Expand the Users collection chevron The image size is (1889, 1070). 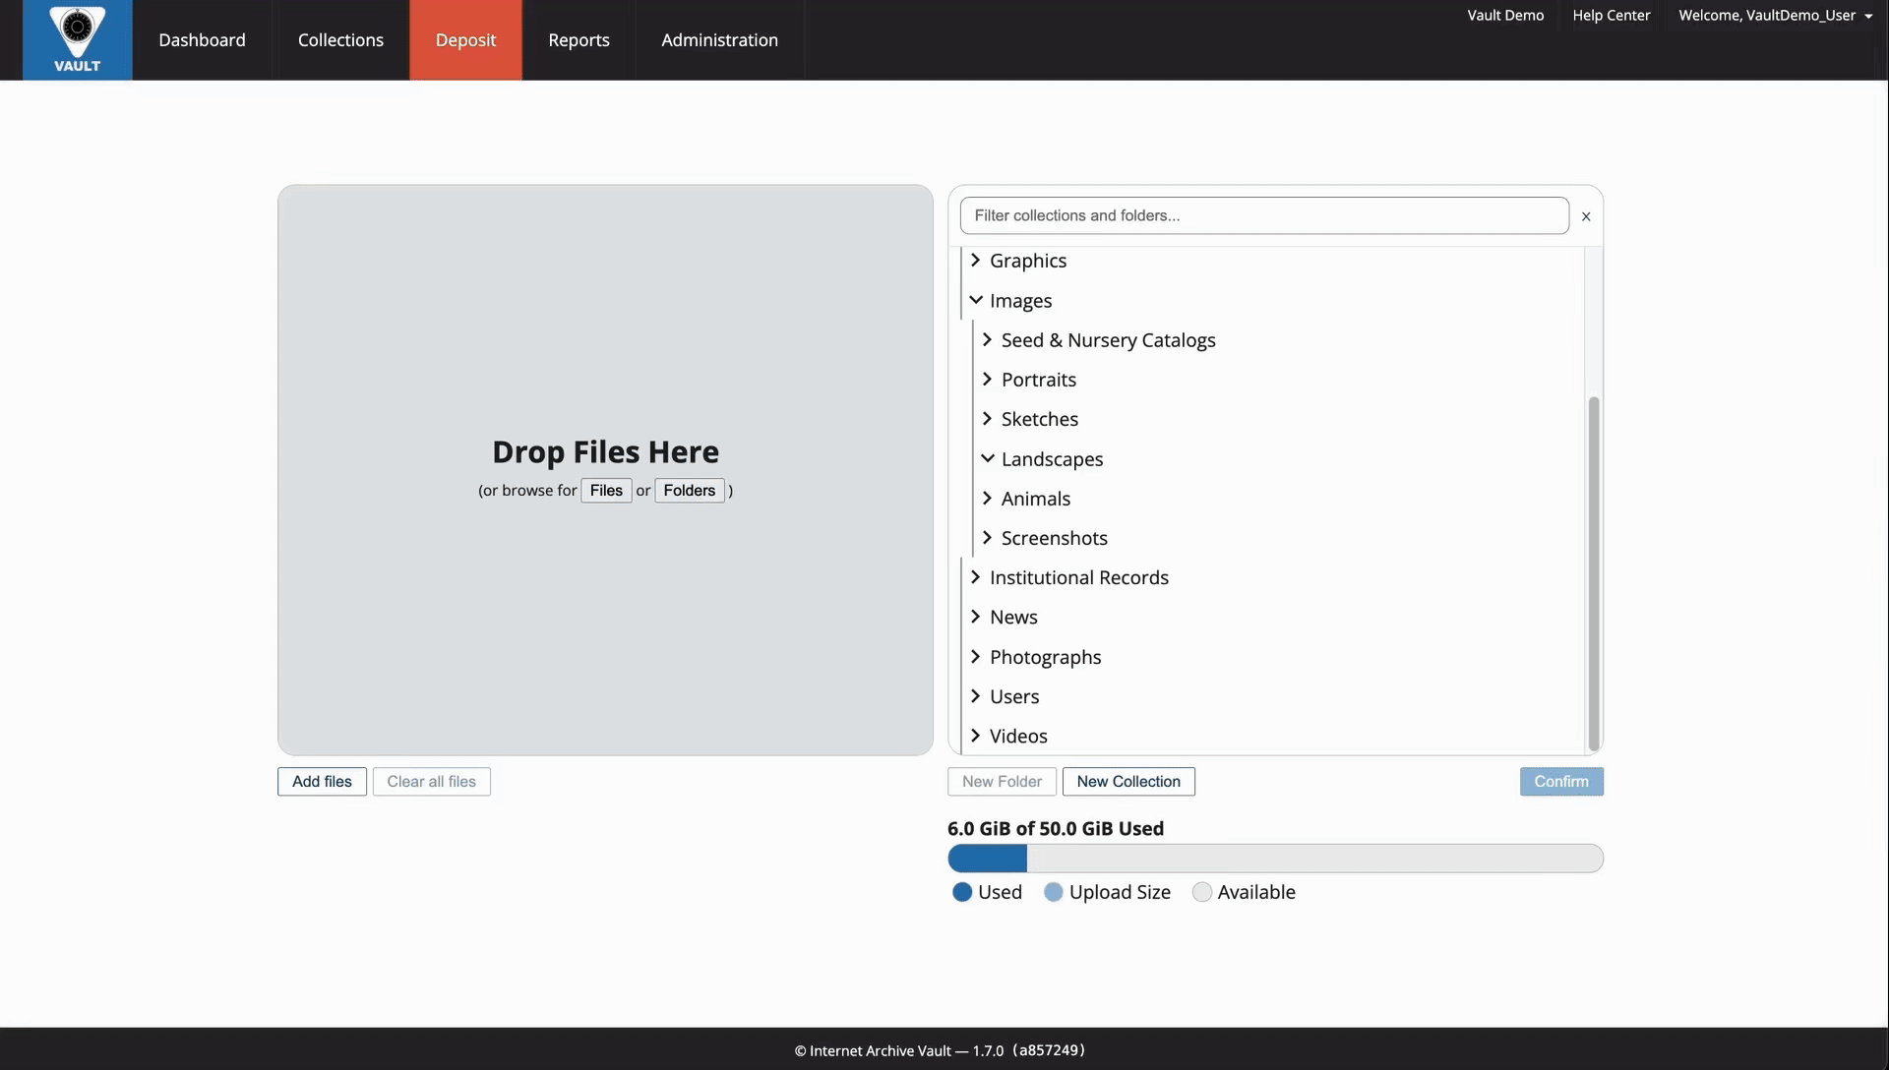pyautogui.click(x=975, y=695)
